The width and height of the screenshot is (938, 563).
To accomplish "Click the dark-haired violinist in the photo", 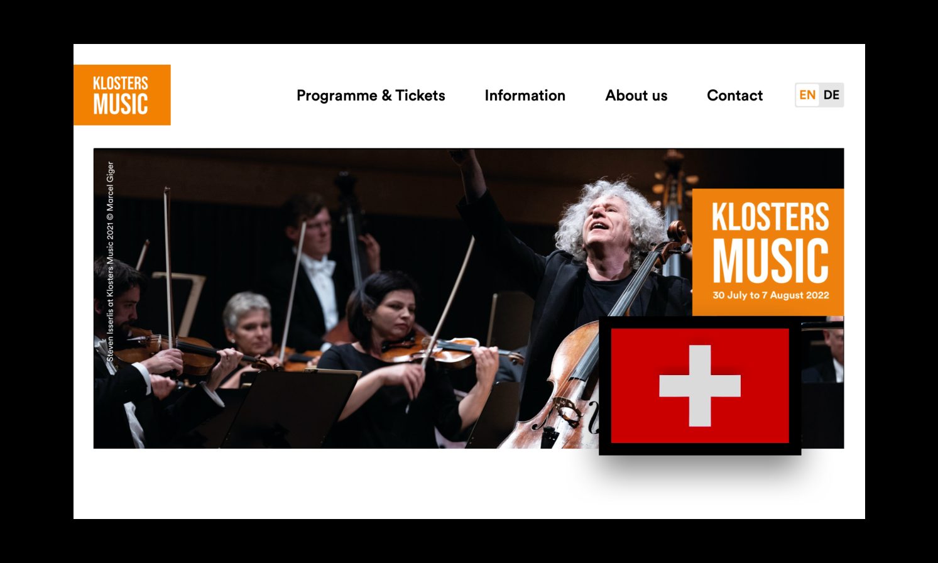I will click(x=402, y=358).
